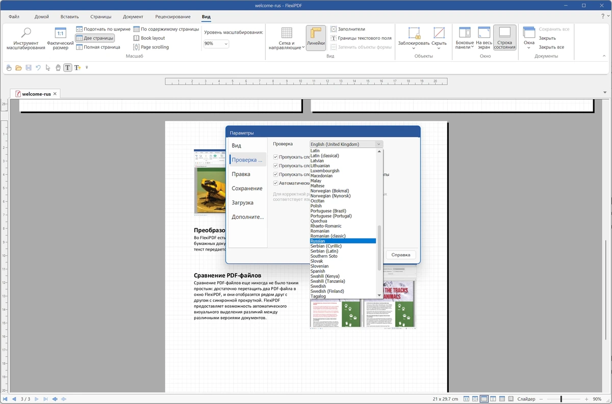Choose Portuguese (Brazil) in language list
The image size is (612, 404).
[343, 211]
